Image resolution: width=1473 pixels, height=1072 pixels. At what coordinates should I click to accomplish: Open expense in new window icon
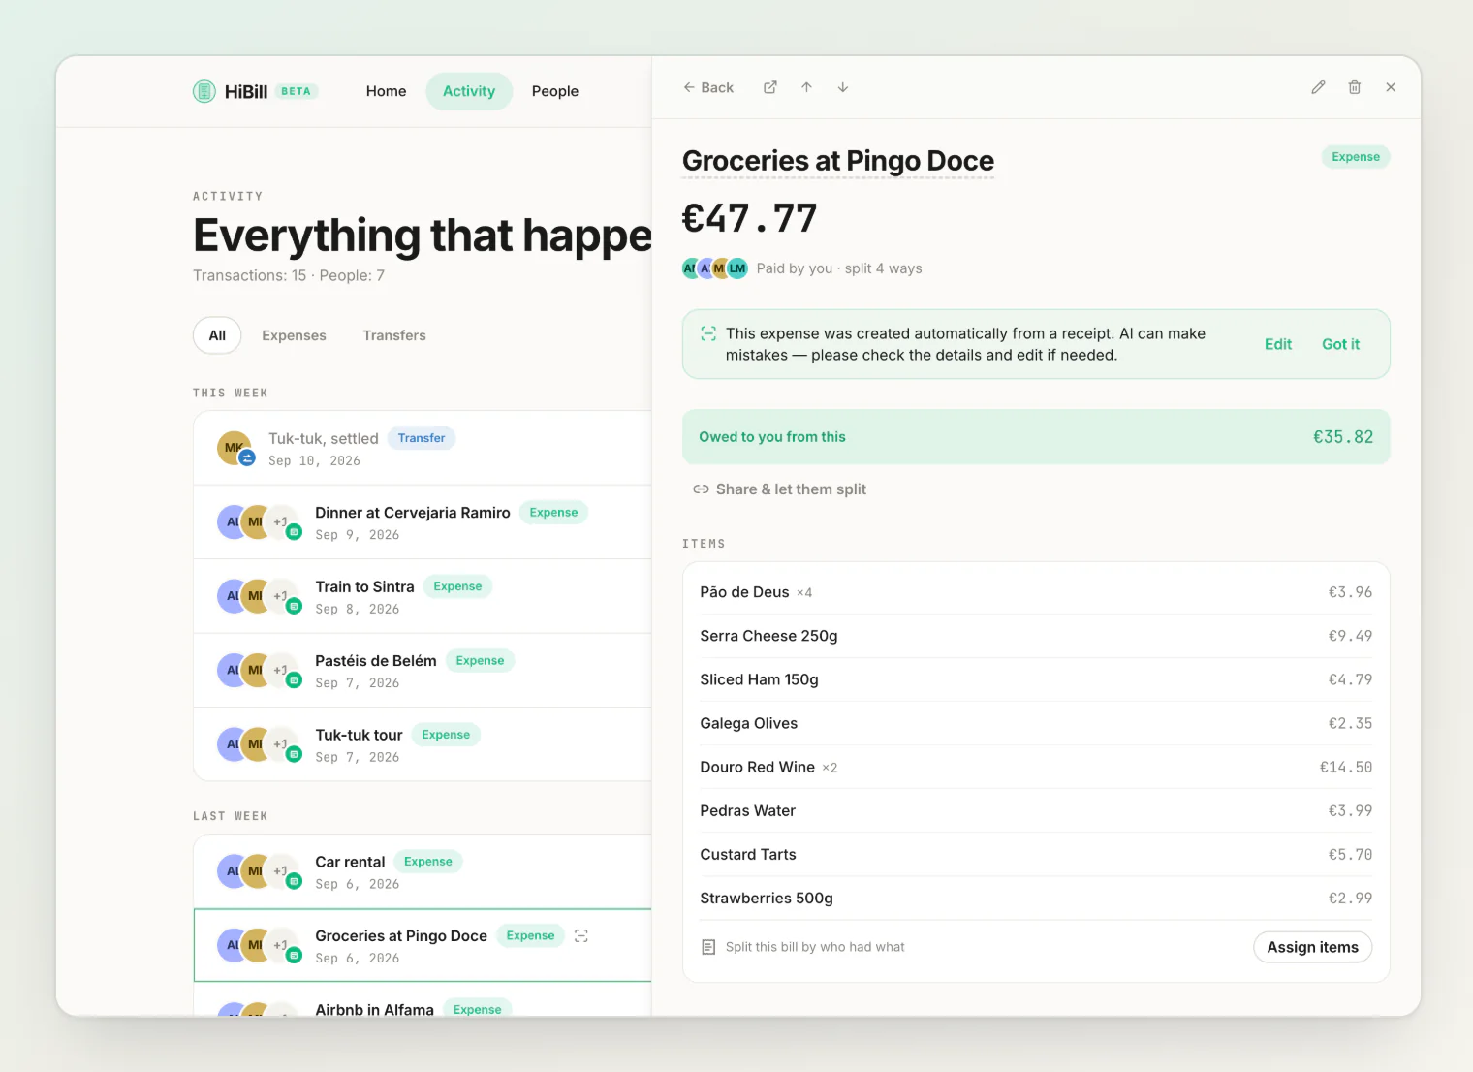(770, 87)
